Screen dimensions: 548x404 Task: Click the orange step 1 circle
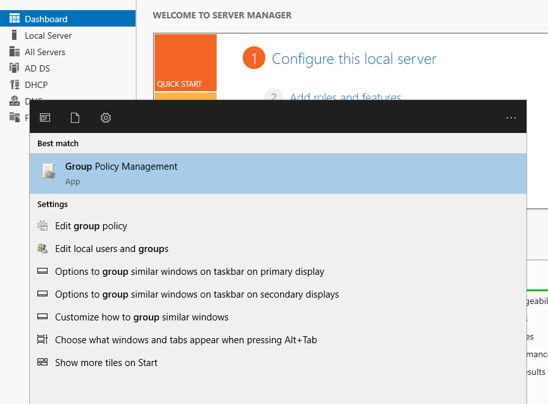click(x=254, y=58)
